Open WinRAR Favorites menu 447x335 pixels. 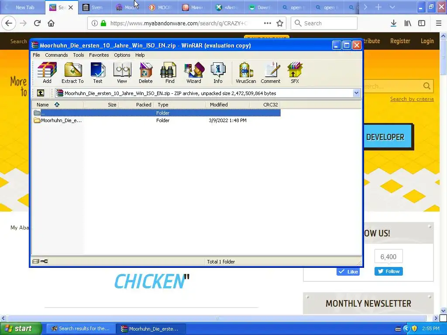(99, 55)
